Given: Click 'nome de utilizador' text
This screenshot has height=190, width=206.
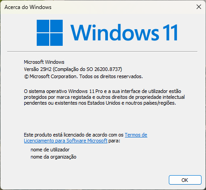Looking at the screenshot, I should click(50, 150).
